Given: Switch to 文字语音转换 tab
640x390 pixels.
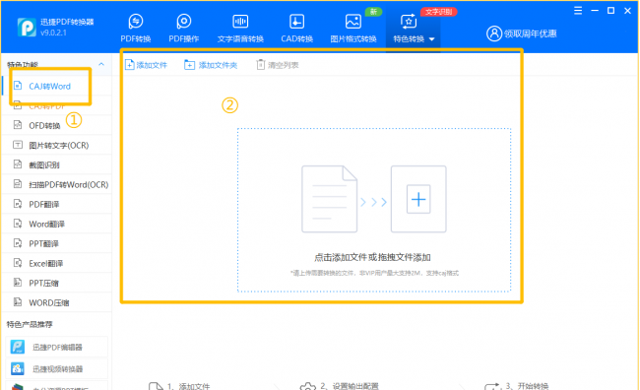Looking at the screenshot, I should [240, 28].
